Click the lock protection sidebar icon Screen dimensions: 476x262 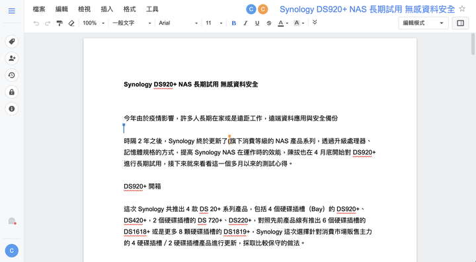pyautogui.click(x=12, y=92)
